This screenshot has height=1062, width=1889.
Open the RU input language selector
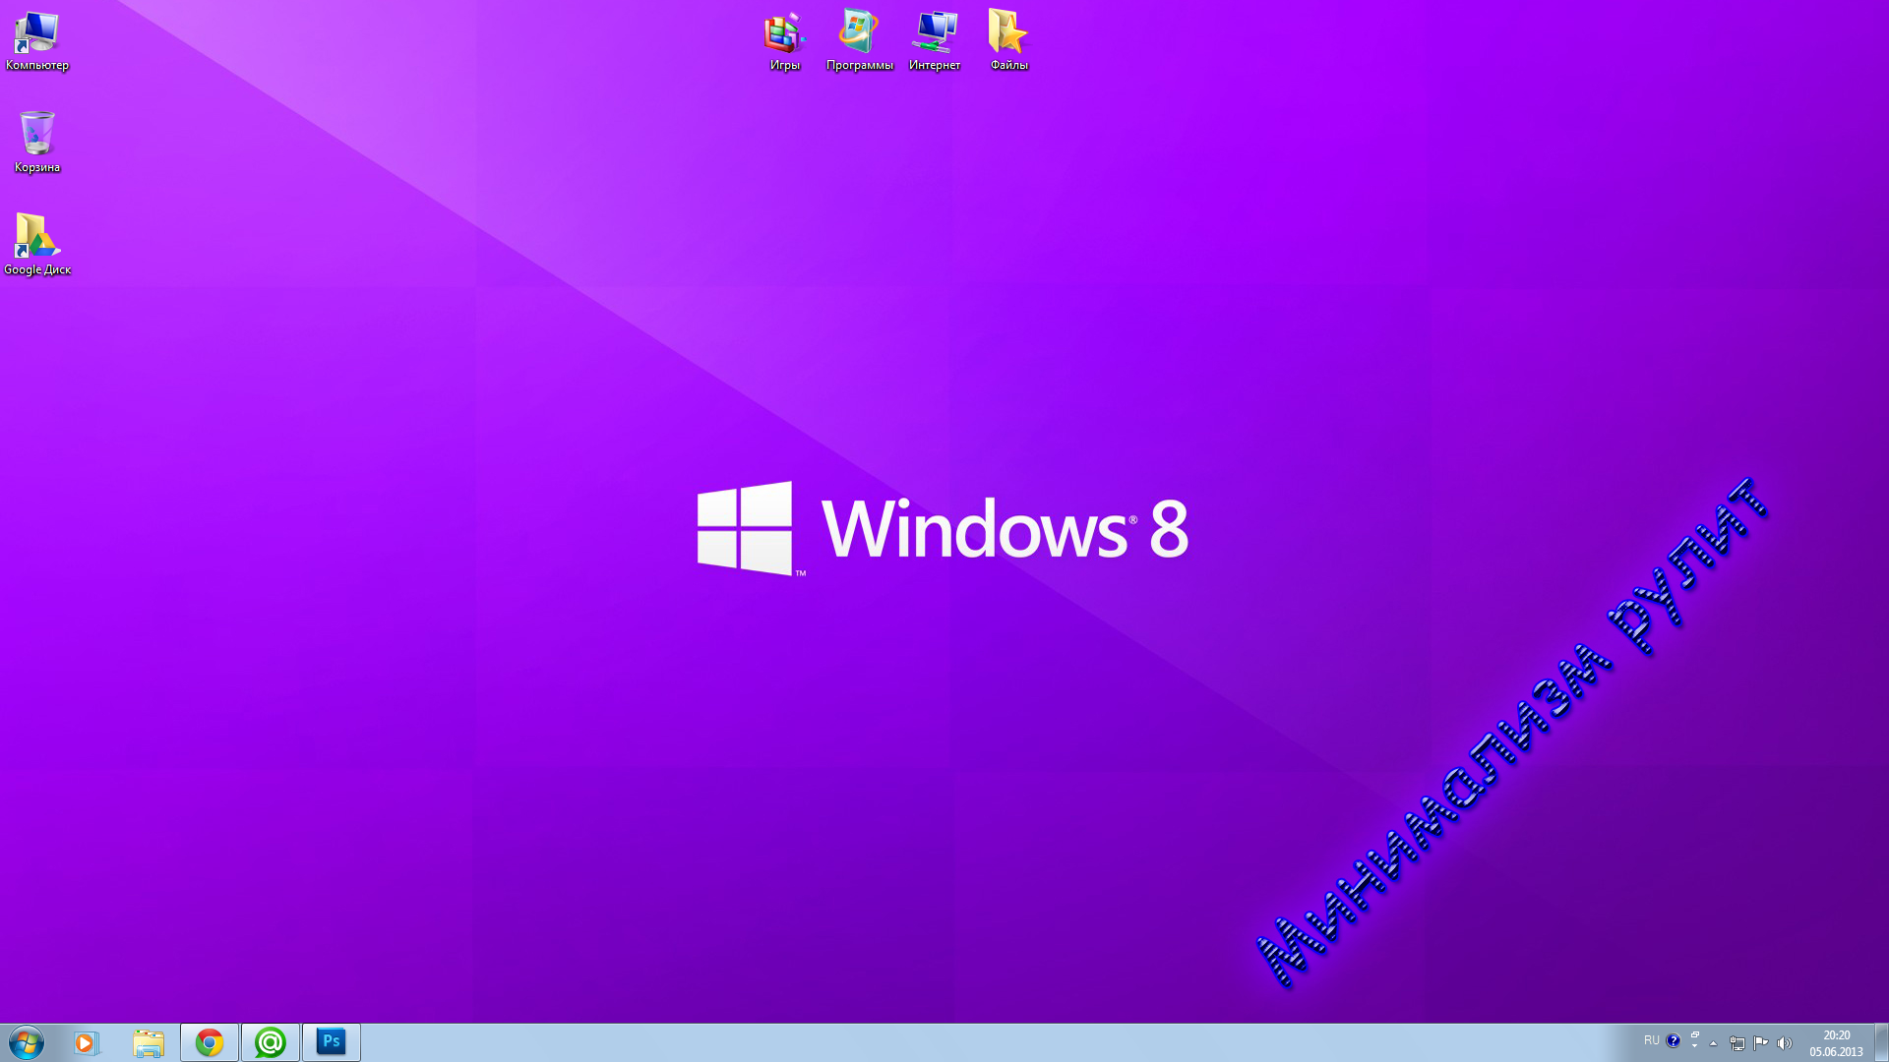tap(1651, 1040)
